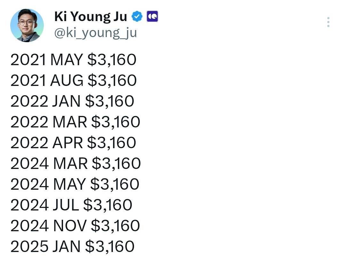The height and width of the screenshot is (267, 337).
Task: Click the display name Ki Young Ju
Action: tap(90, 17)
